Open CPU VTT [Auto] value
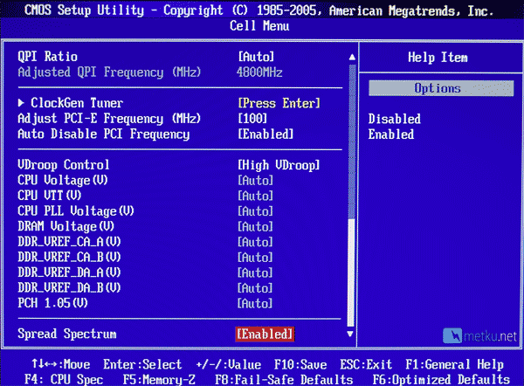This screenshot has height=386, width=524. coord(255,196)
